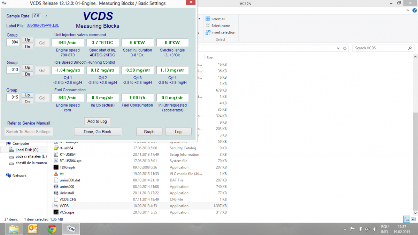Open Network in navigation pane
The height and width of the screenshot is (235, 418).
[16, 175]
